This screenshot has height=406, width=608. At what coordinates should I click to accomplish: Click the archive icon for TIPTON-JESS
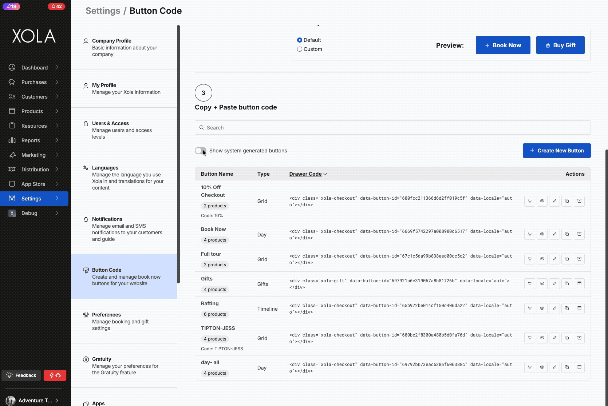click(579, 338)
